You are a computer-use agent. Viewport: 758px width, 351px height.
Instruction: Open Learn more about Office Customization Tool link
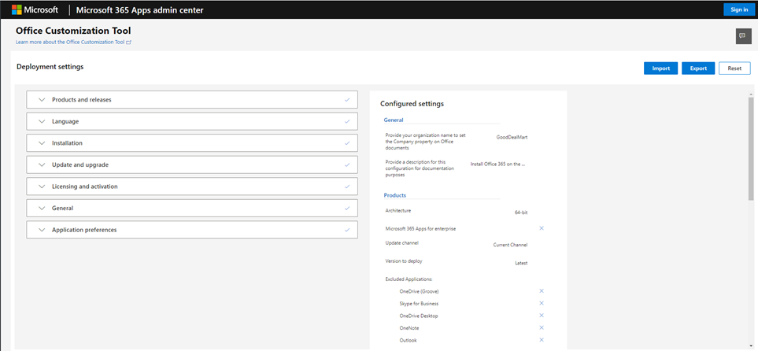pos(73,42)
